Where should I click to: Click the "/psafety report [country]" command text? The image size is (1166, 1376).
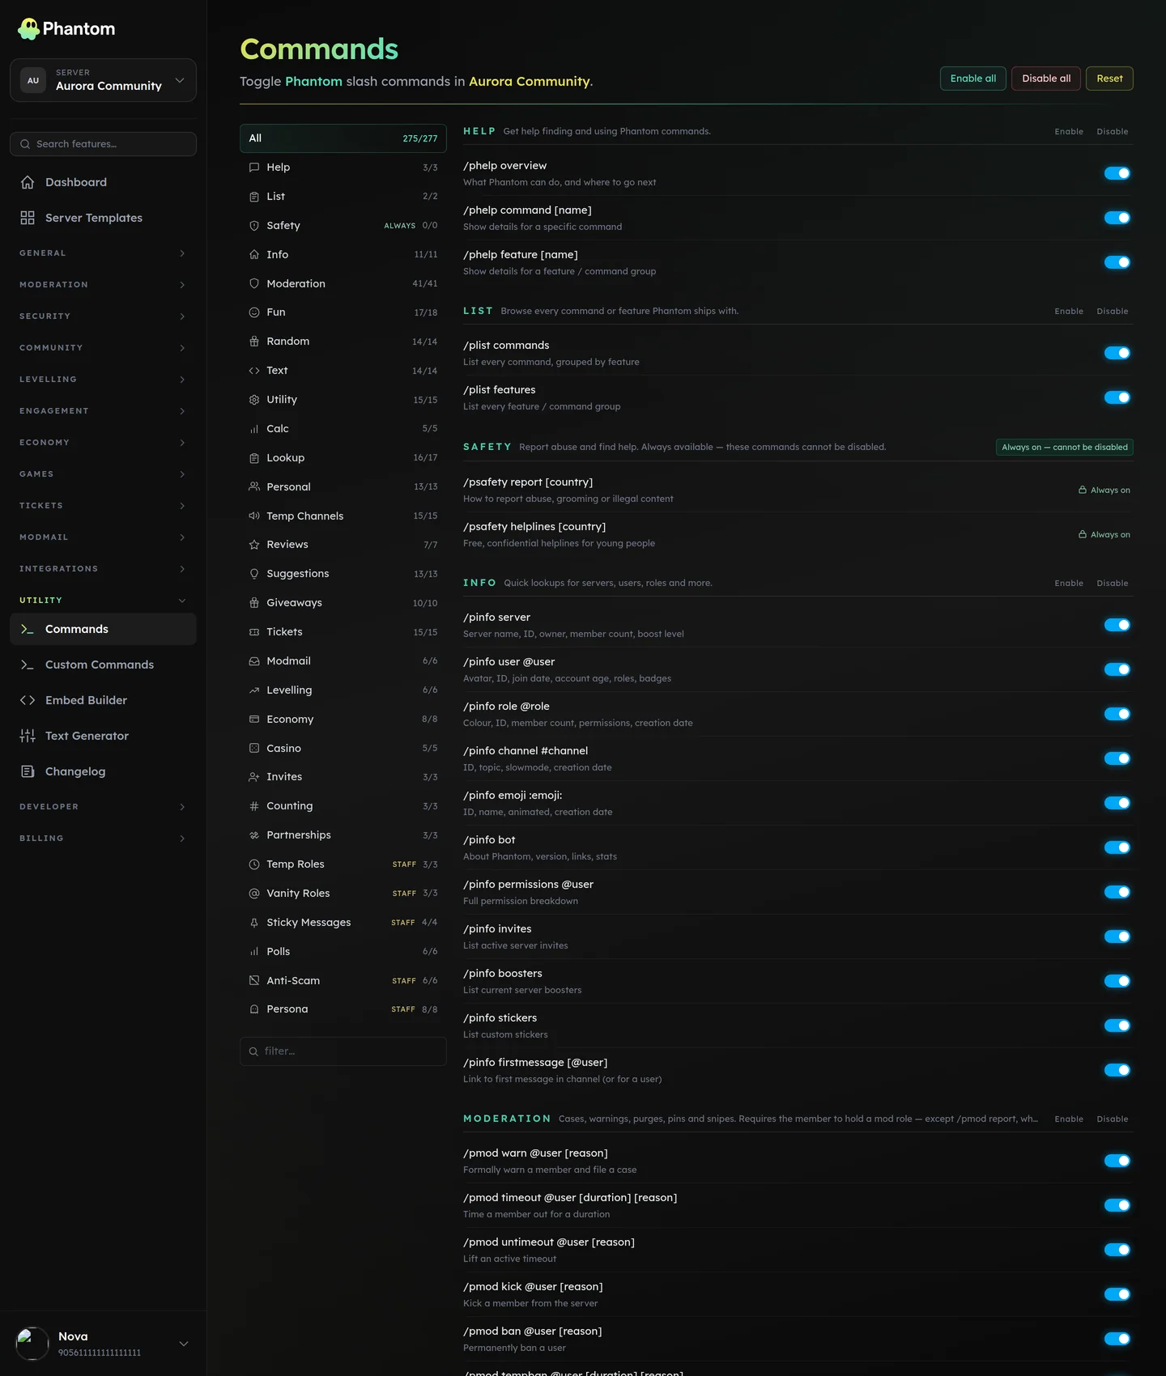[x=528, y=482]
